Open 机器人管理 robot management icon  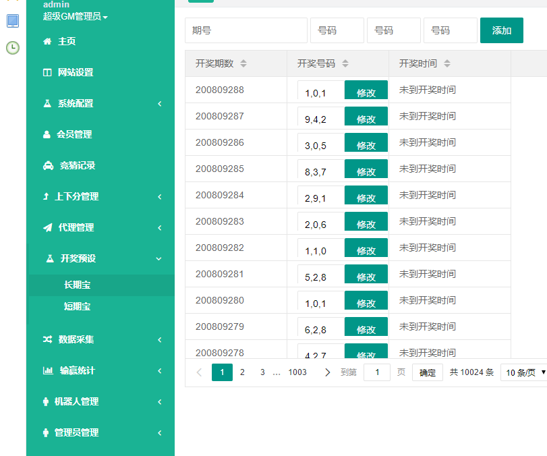[46, 402]
